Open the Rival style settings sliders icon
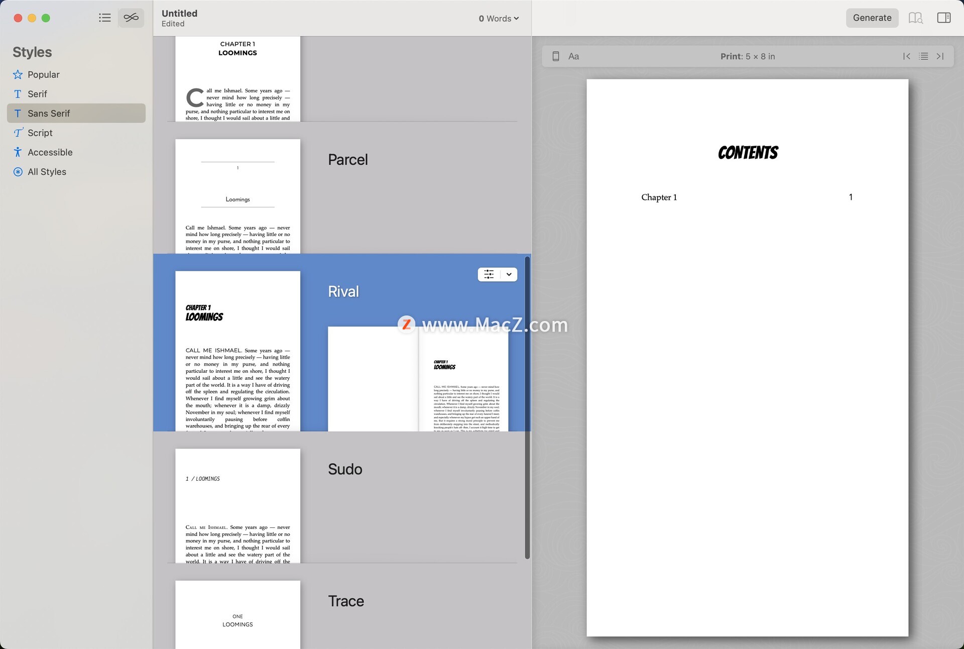The width and height of the screenshot is (964, 649). pyautogui.click(x=489, y=274)
